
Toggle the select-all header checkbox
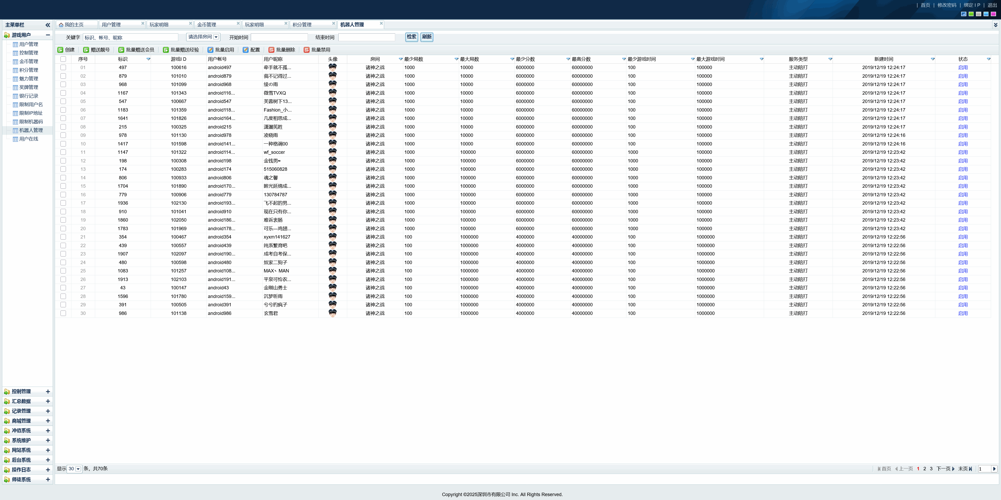pos(63,59)
